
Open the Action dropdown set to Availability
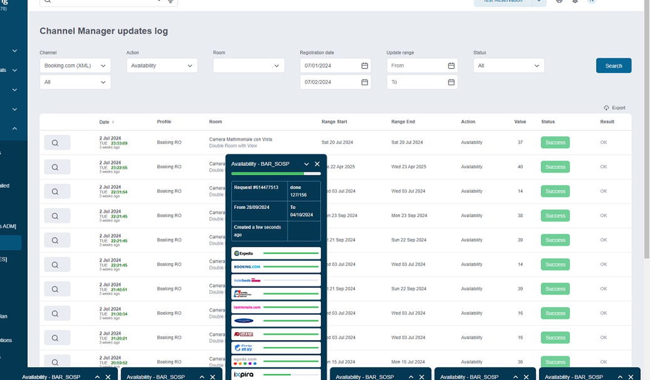[x=162, y=66]
